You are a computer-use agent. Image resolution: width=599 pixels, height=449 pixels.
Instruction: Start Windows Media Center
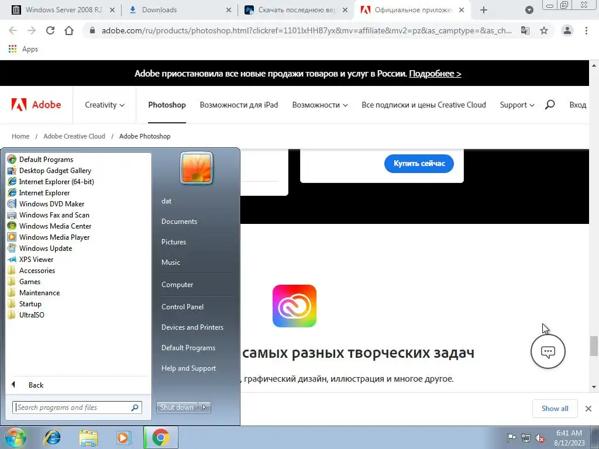pos(49,226)
